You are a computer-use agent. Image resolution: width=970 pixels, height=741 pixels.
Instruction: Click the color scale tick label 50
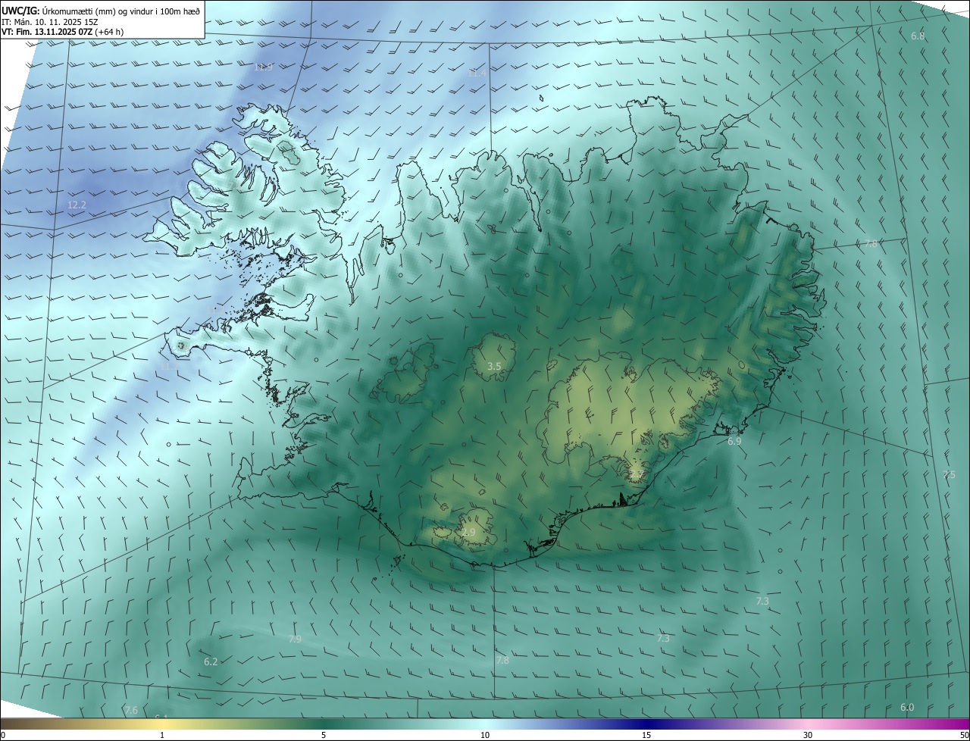point(964,735)
